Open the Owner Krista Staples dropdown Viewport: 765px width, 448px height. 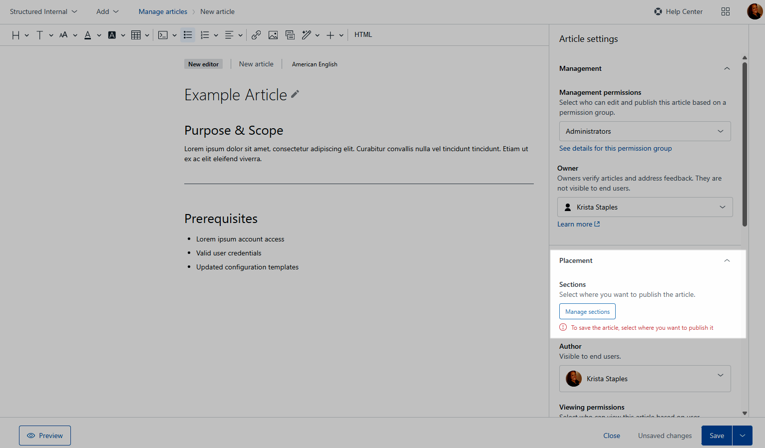(x=645, y=207)
